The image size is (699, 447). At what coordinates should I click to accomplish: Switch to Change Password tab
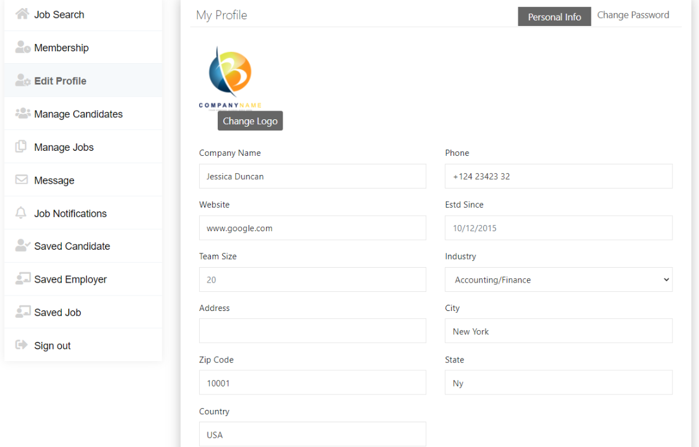(633, 15)
